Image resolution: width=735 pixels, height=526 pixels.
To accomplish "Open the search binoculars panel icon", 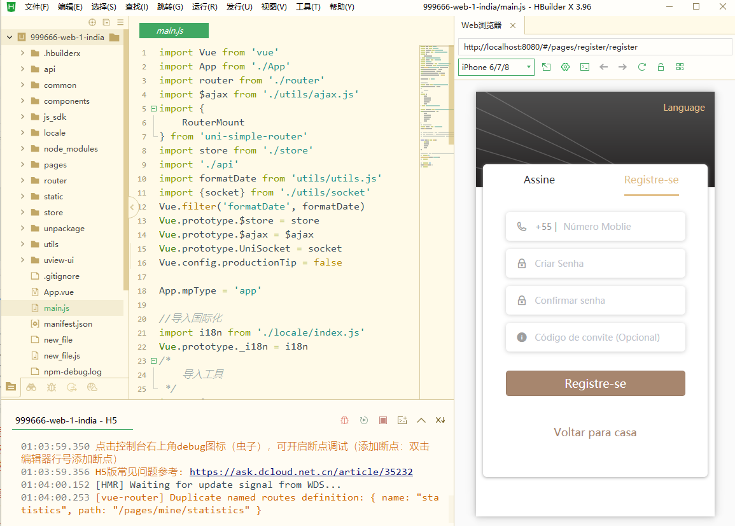I will click(x=31, y=387).
